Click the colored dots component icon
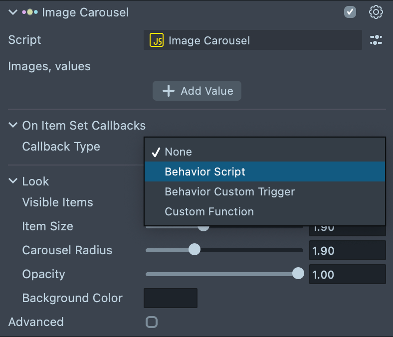Image resolution: width=393 pixels, height=337 pixels. point(30,12)
